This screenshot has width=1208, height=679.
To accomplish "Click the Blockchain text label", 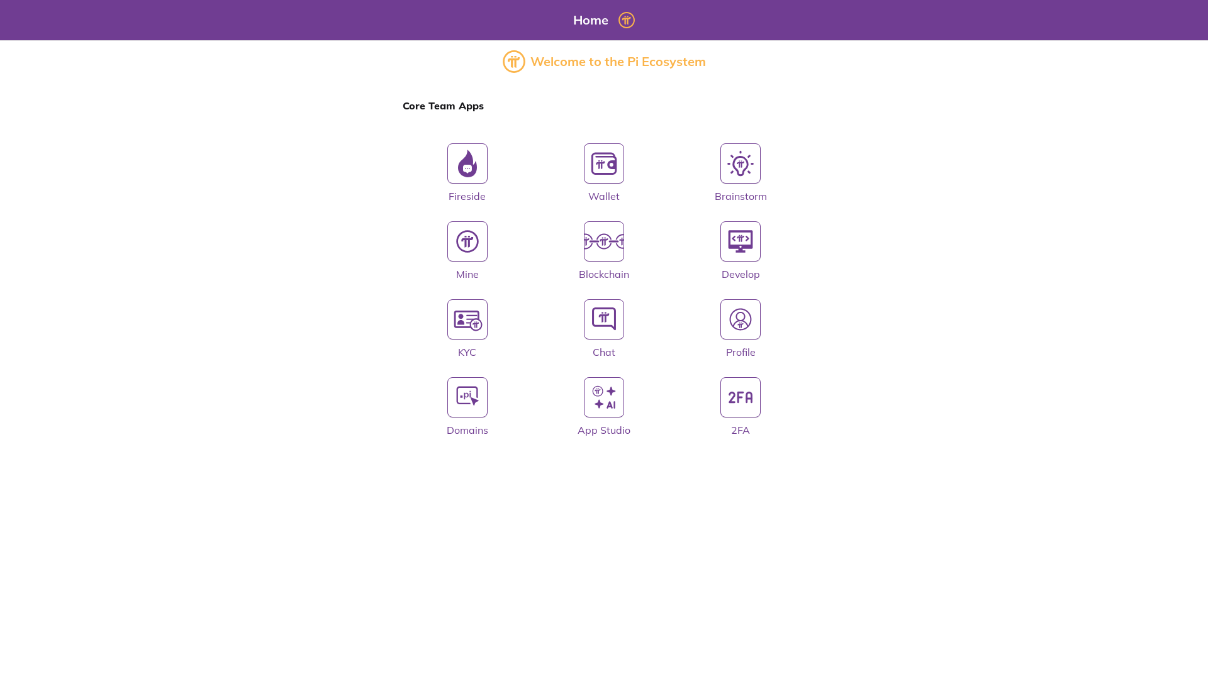I will pos(603,274).
